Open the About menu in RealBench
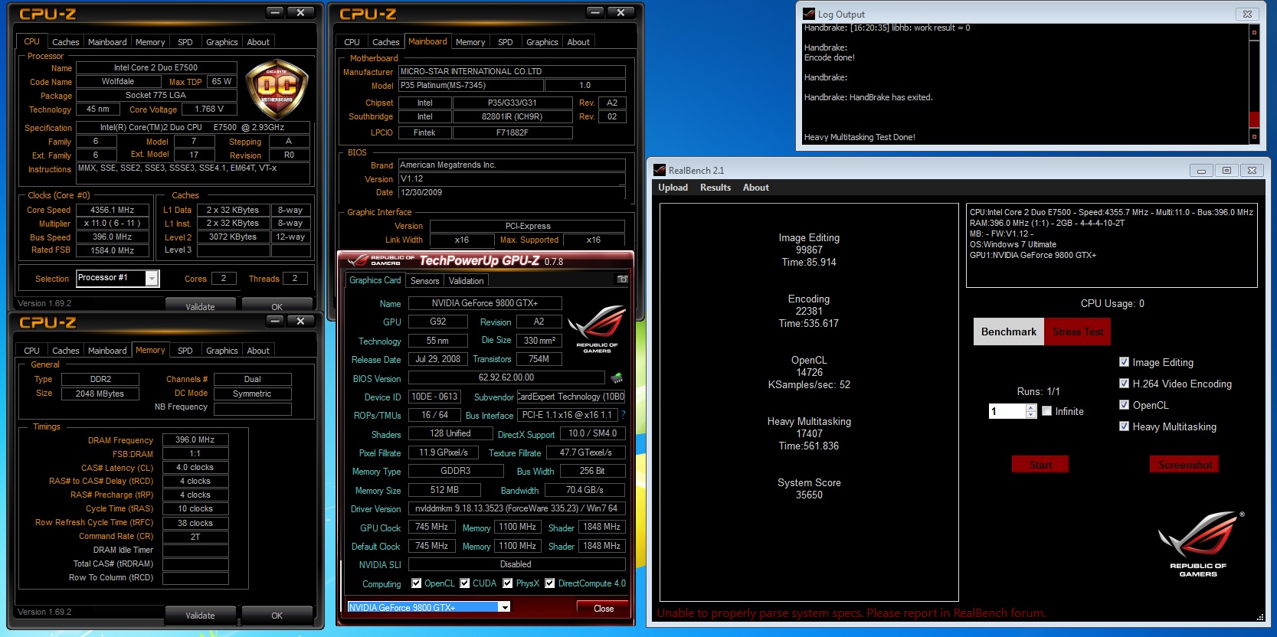 point(756,188)
